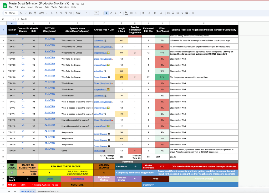The width and height of the screenshot is (269, 193).
Task: Click the print icon
Action: pyautogui.click(x=30, y=13)
